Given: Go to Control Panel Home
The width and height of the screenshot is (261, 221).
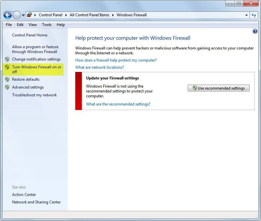Looking at the screenshot, I should [x=30, y=35].
